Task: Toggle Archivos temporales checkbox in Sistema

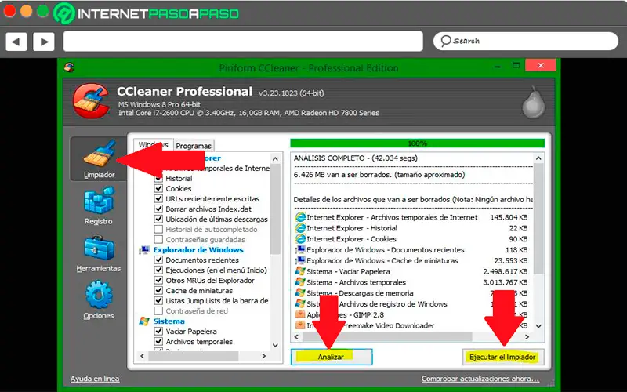Action: click(x=158, y=342)
